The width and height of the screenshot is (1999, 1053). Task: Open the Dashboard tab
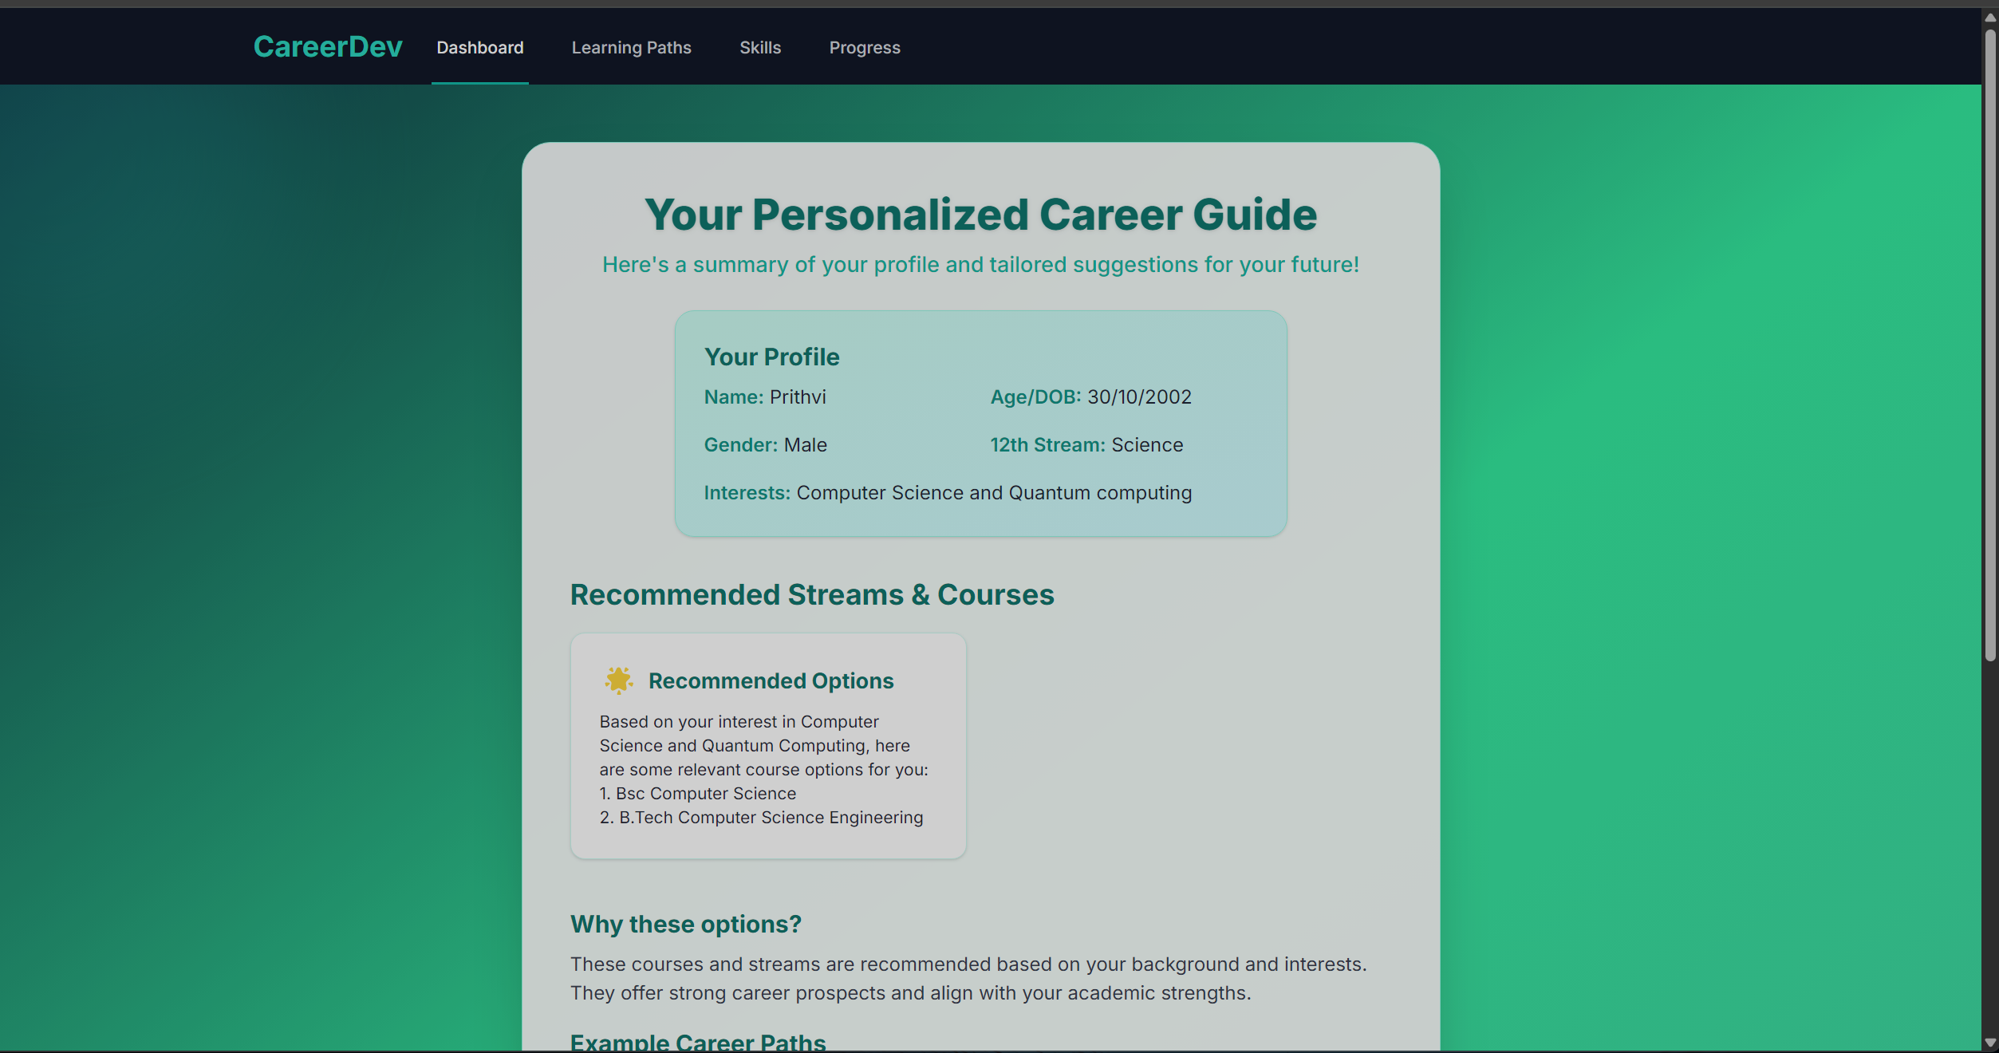tap(479, 48)
